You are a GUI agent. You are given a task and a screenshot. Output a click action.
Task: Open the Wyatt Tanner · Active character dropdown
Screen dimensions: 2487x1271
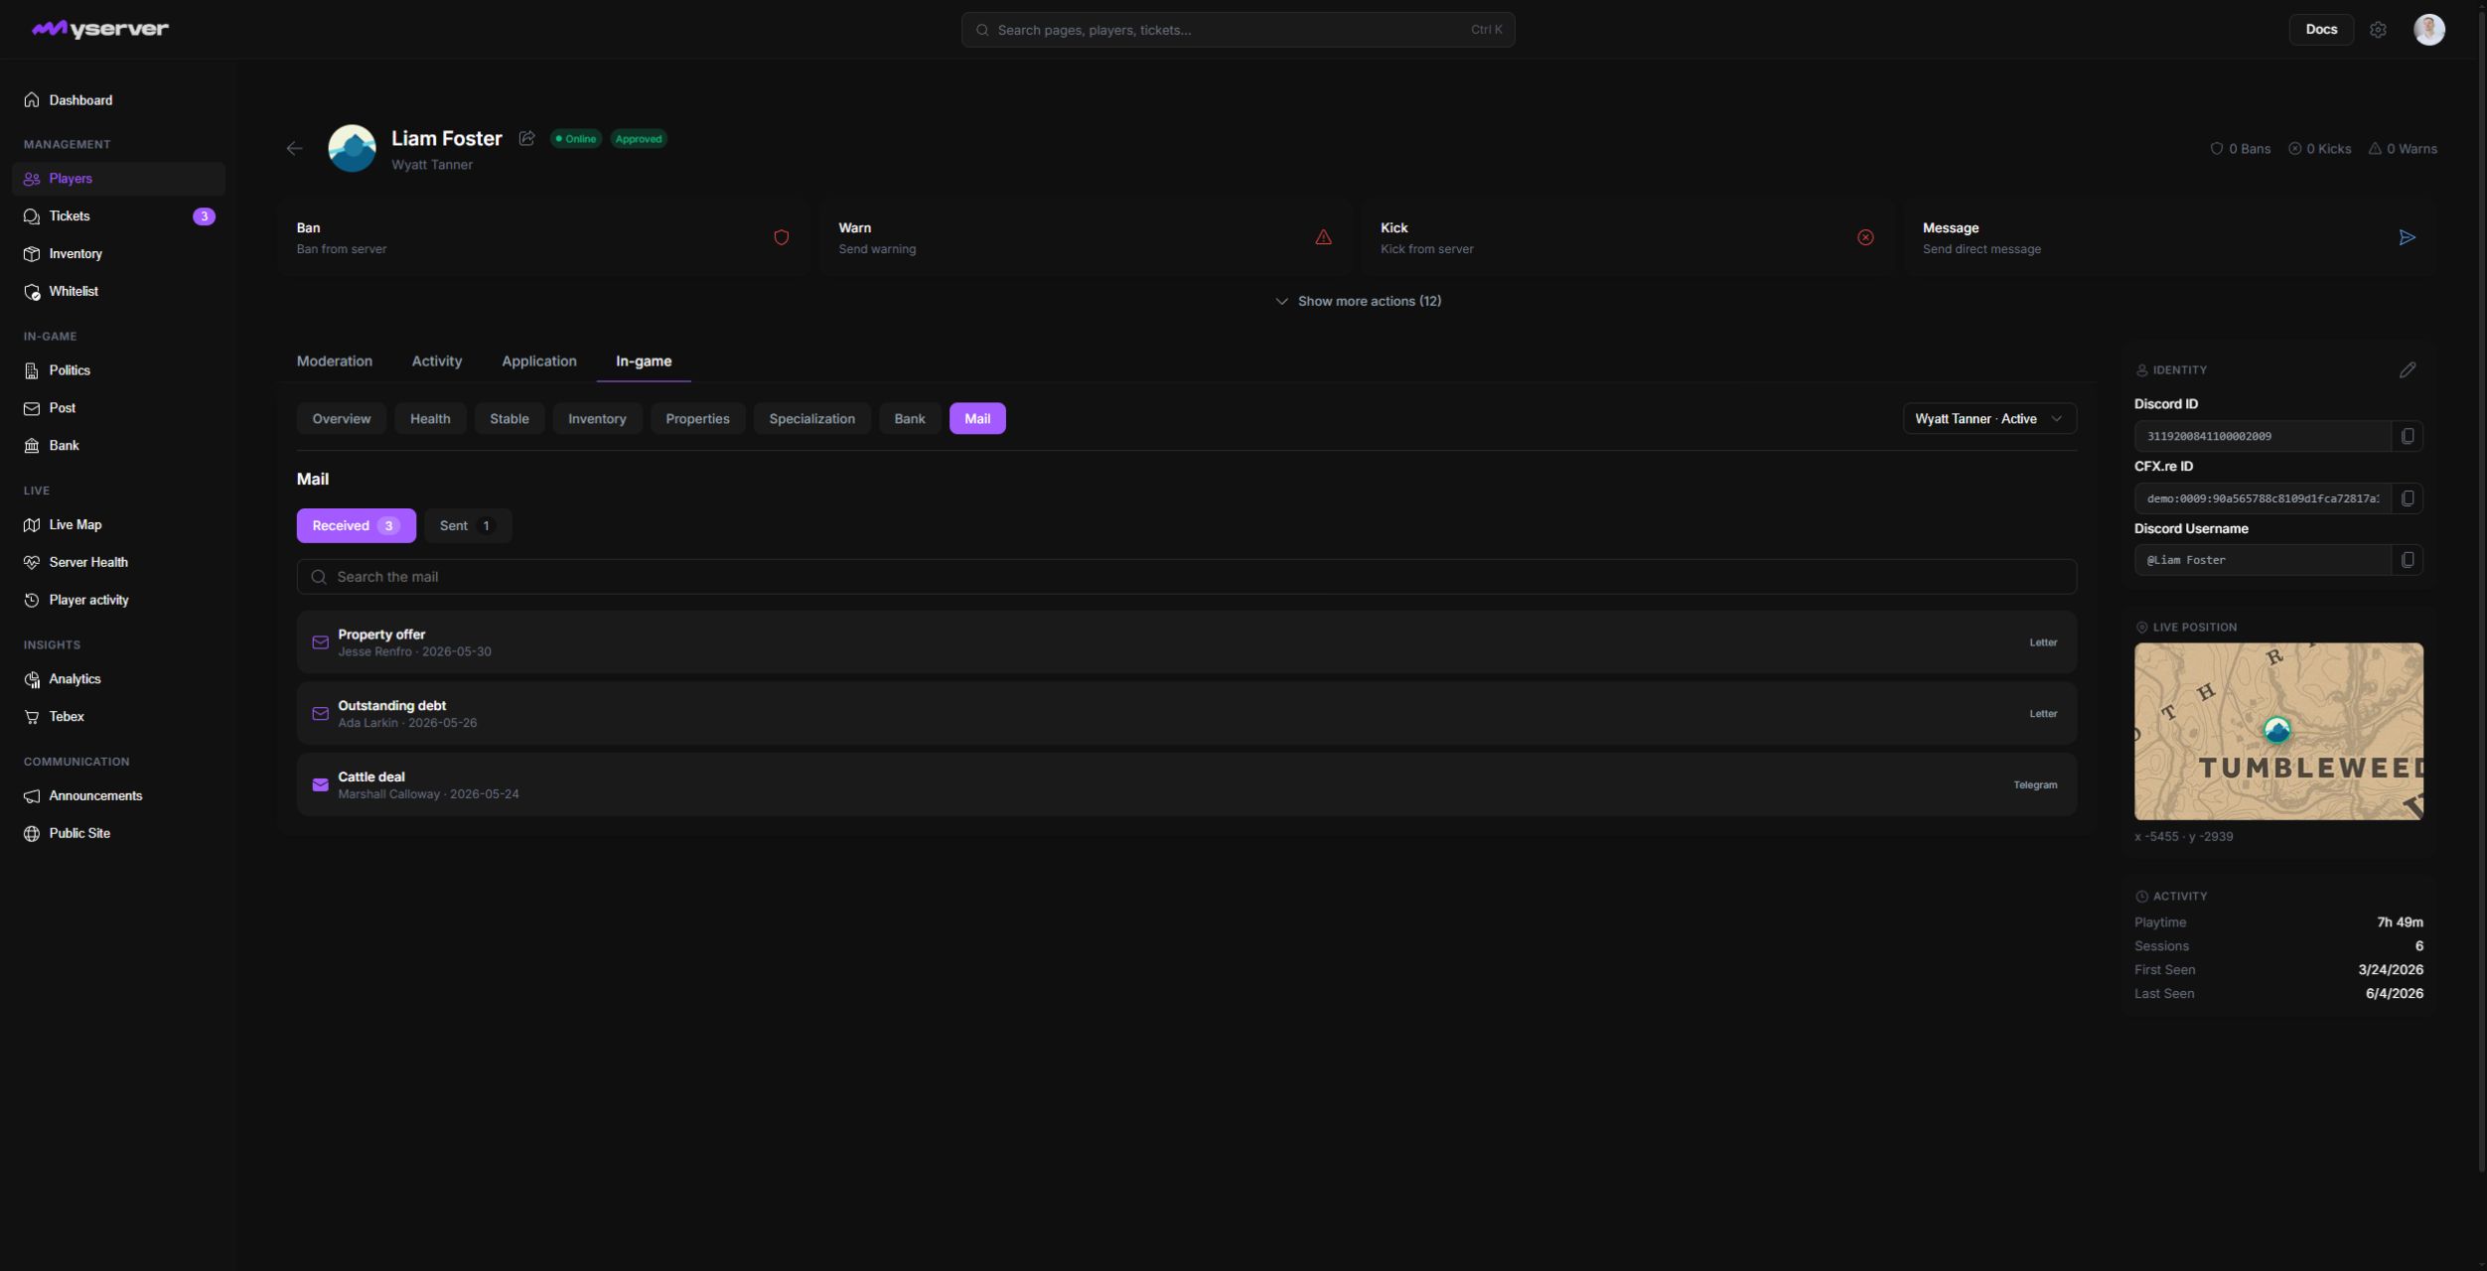click(1988, 419)
